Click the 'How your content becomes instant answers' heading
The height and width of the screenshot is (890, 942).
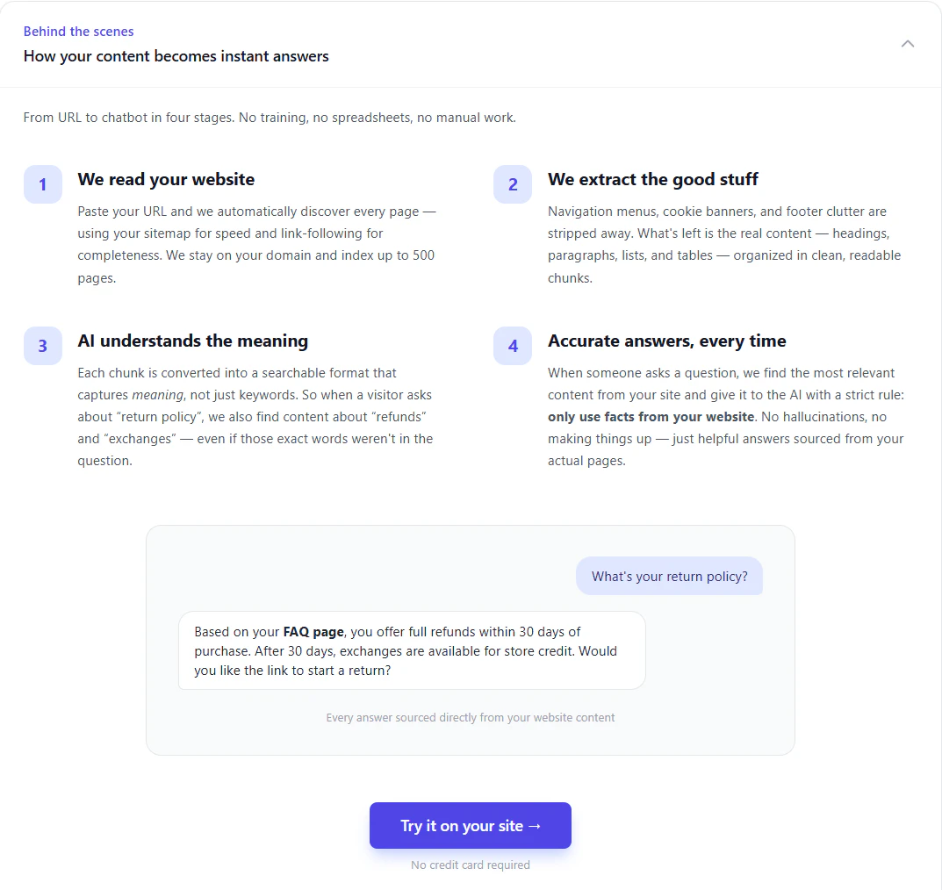pyautogui.click(x=176, y=56)
